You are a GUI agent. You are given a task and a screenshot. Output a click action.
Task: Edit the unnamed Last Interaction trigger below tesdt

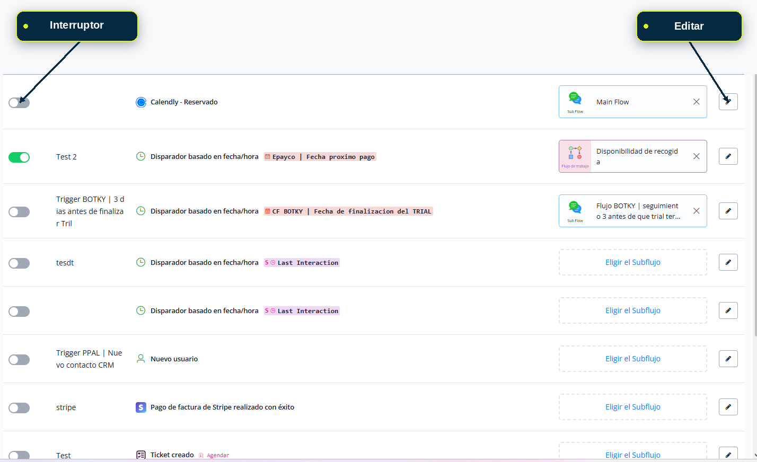pos(728,310)
